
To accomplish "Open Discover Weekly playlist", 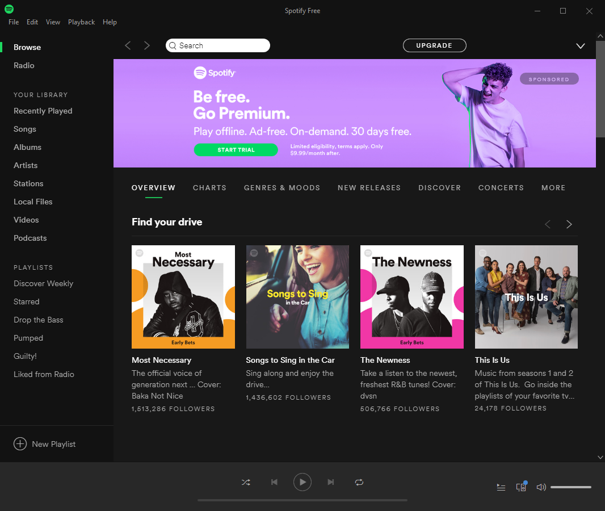I will tap(43, 283).
